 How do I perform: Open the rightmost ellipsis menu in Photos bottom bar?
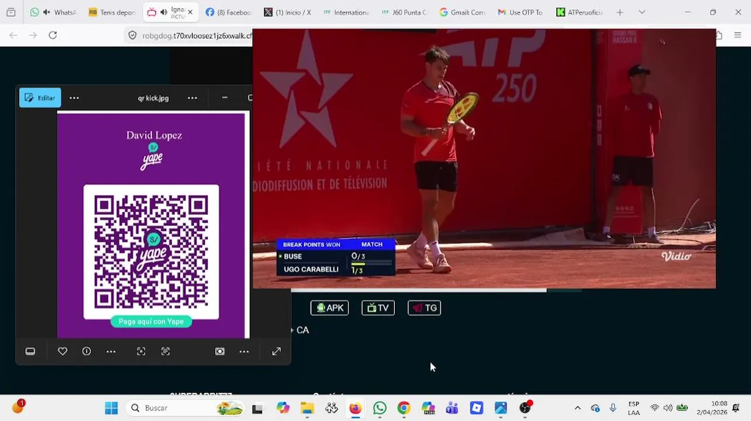(244, 351)
